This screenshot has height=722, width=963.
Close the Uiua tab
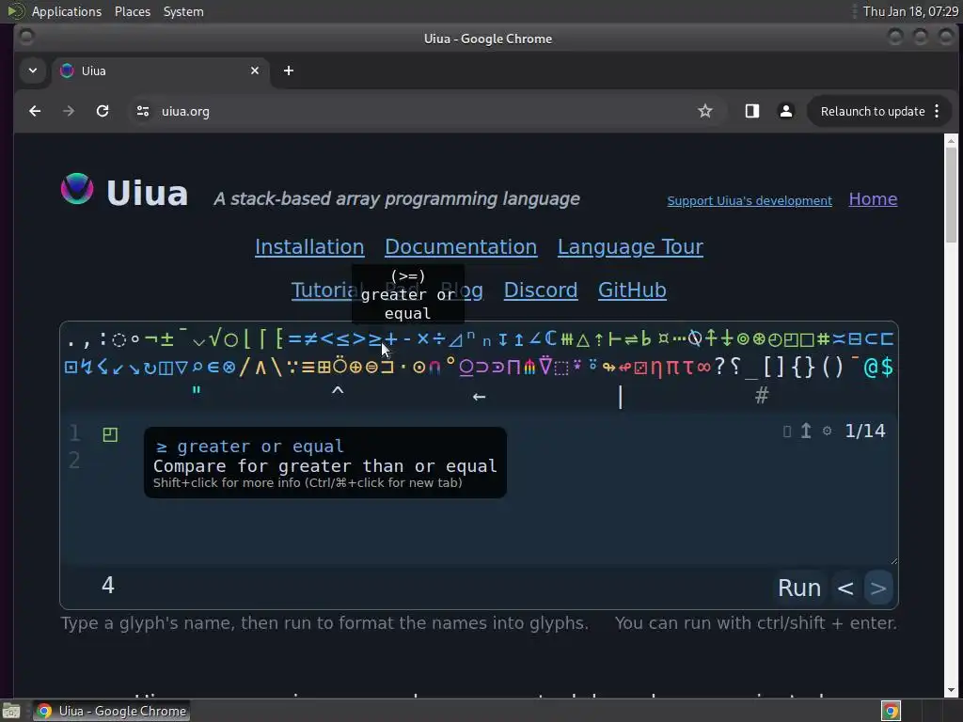point(255,71)
